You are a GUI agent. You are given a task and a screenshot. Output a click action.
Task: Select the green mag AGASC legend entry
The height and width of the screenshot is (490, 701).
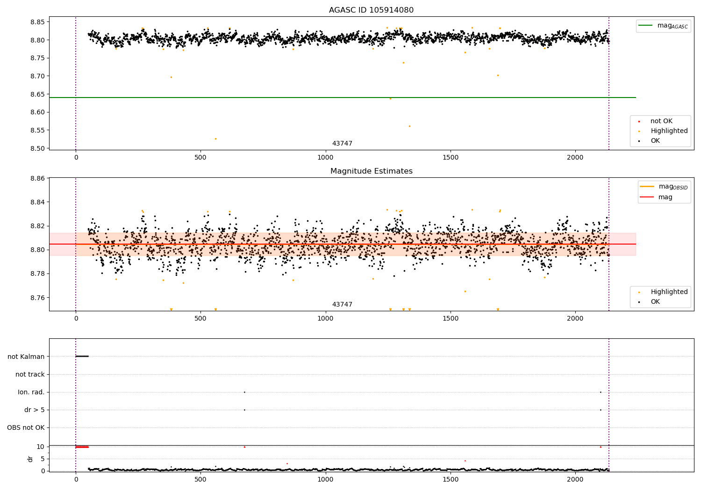click(x=663, y=26)
